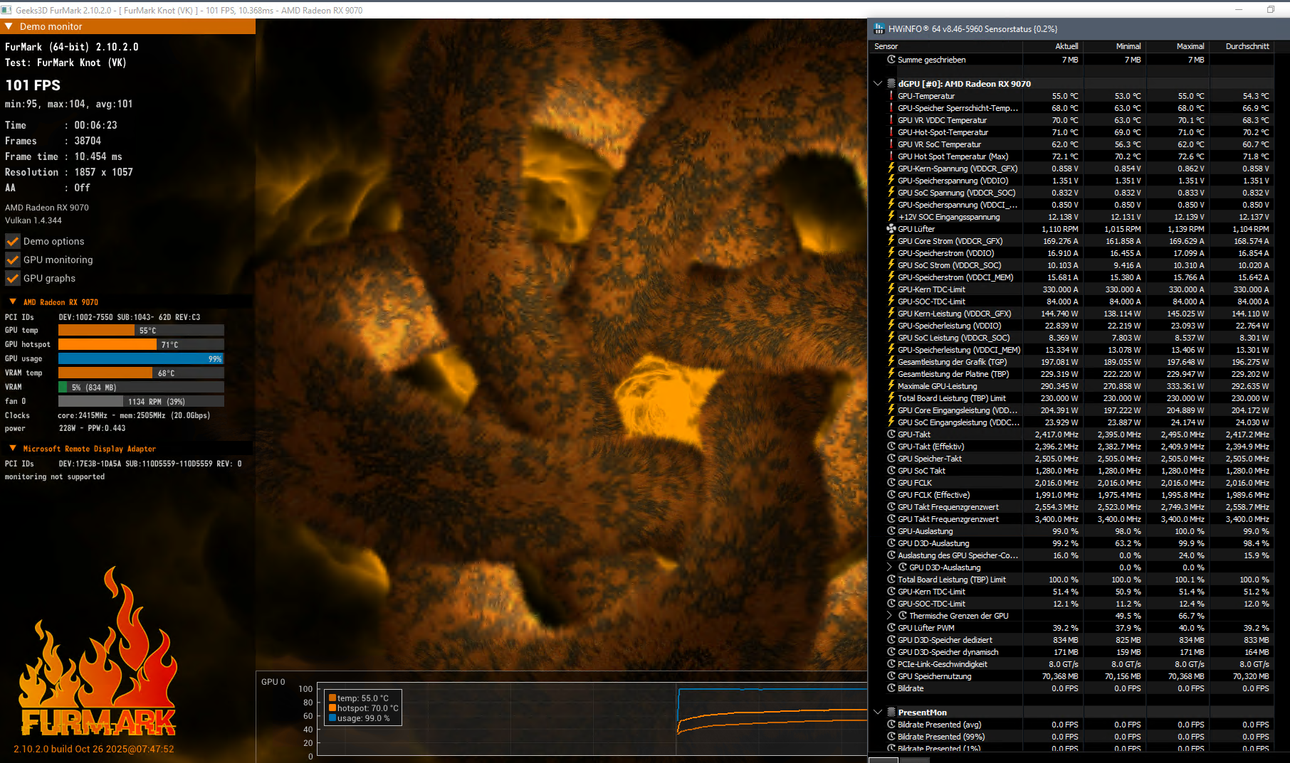Click the 'GPU D3D-Speicher dediziert' row label

tap(945, 640)
